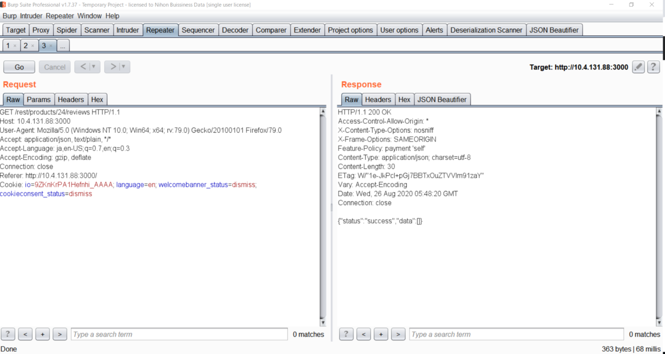Click the response pane vertical scrollbar
This screenshot has width=665, height=354.
[659, 217]
